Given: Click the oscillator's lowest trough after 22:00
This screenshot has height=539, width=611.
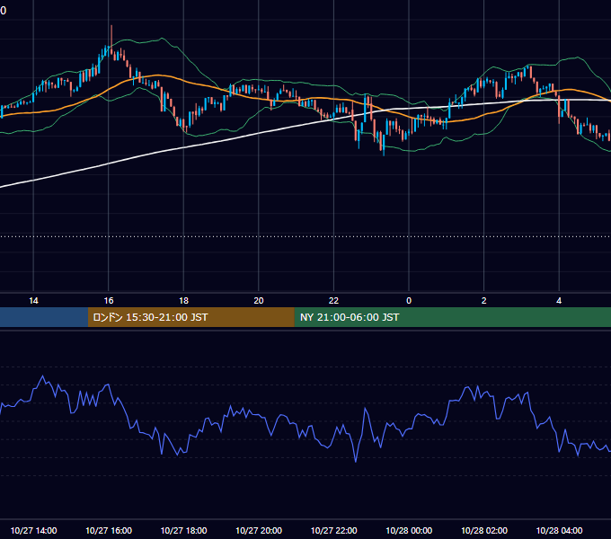Looking at the screenshot, I should (356, 462).
